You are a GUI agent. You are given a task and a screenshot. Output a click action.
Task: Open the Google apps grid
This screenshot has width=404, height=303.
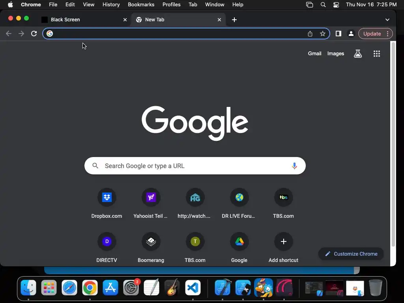pyautogui.click(x=377, y=54)
